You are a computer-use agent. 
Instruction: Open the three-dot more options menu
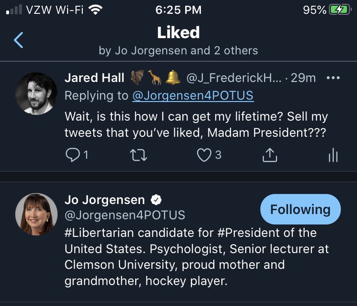click(333, 78)
